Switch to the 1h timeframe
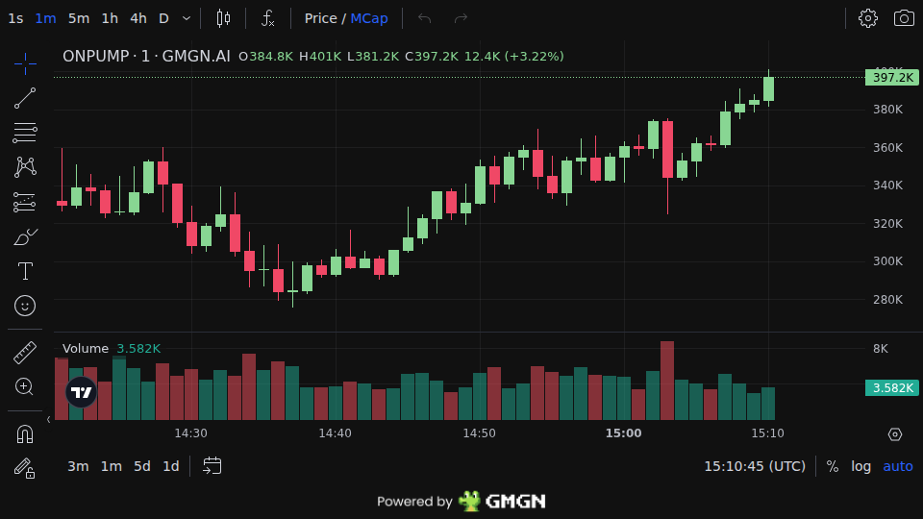The image size is (923, 519). click(110, 18)
